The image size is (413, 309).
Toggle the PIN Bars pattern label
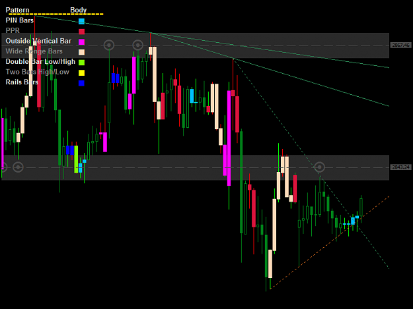click(20, 20)
